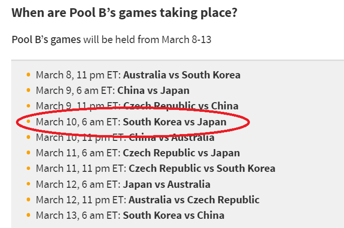
Task: Click the "will be held from March 8-13" text
Action: coord(147,40)
